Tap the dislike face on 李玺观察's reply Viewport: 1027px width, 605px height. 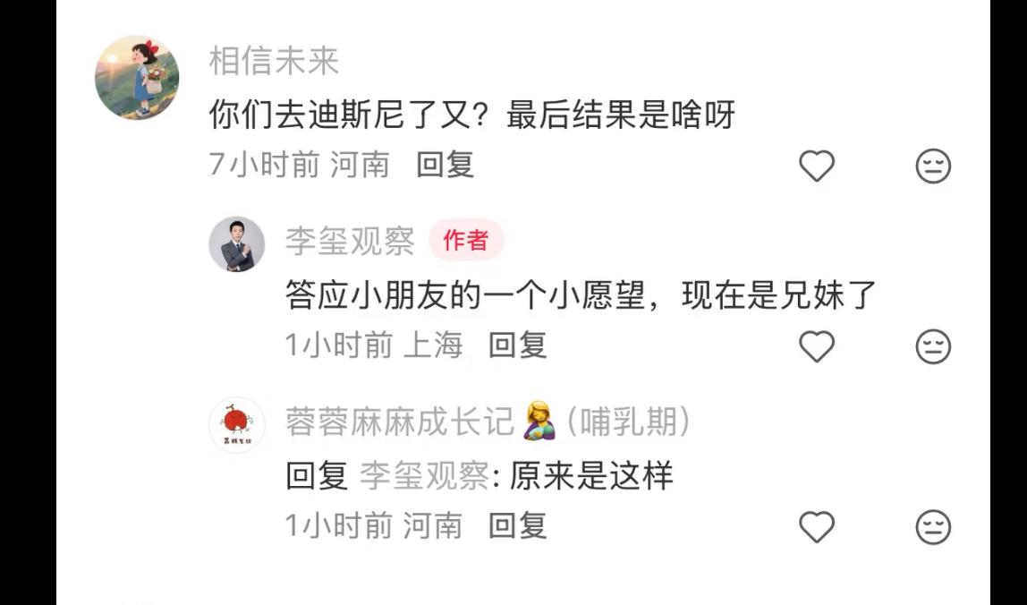933,346
